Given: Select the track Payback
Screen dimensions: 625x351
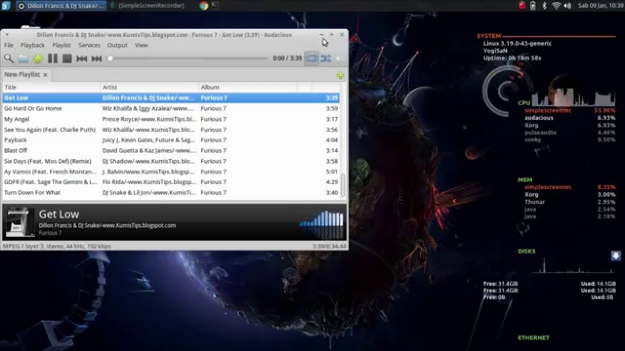Looking at the screenshot, I should 171,140.
